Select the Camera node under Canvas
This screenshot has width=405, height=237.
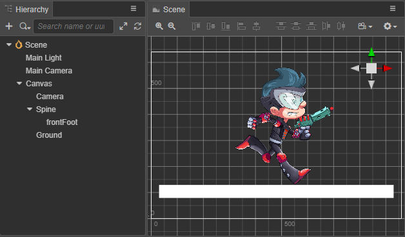(50, 97)
